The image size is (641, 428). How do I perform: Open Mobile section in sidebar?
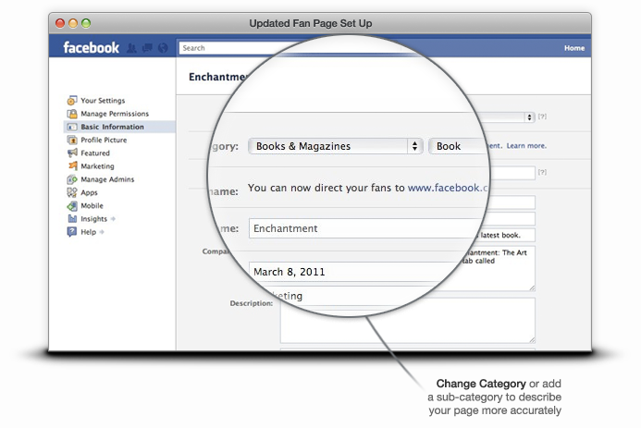[92, 205]
